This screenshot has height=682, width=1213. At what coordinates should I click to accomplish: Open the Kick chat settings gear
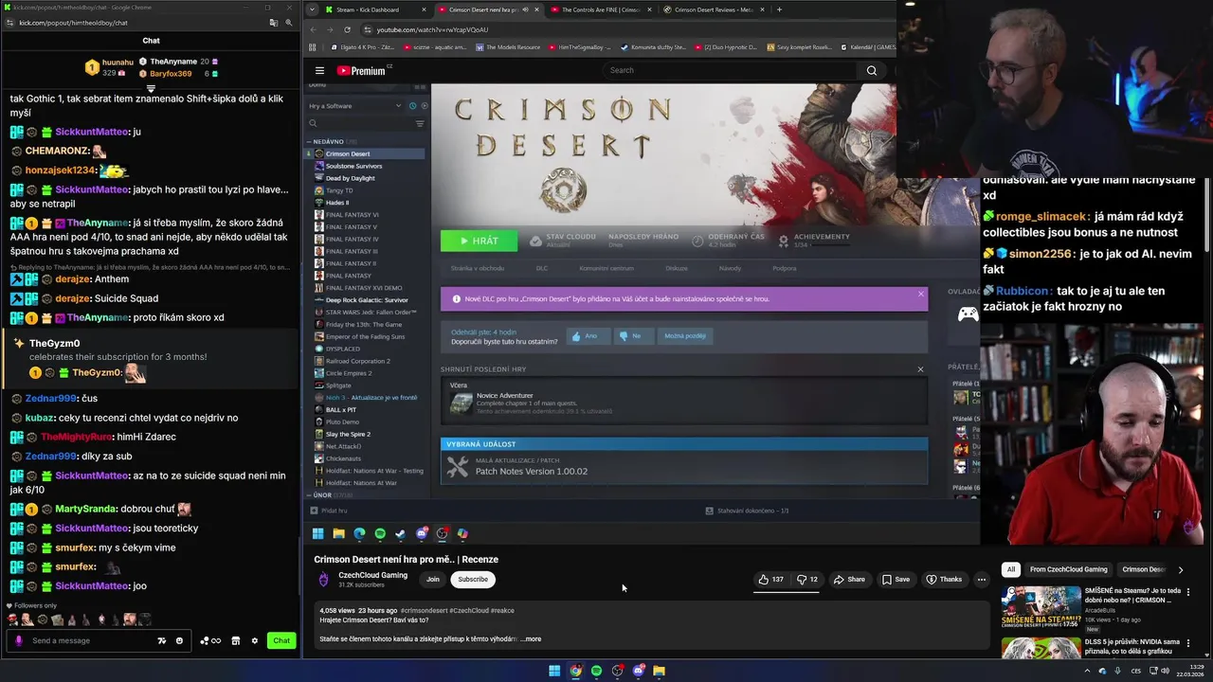tap(254, 641)
